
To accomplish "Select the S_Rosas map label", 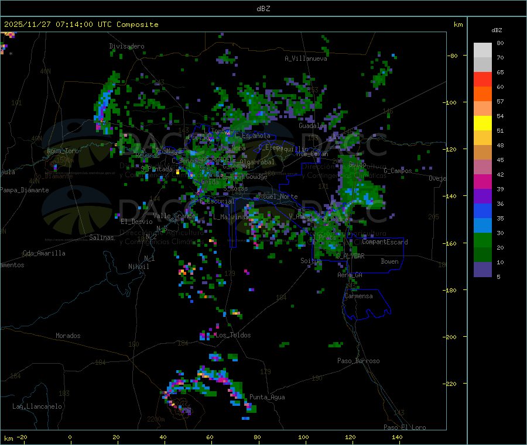I will [235, 189].
